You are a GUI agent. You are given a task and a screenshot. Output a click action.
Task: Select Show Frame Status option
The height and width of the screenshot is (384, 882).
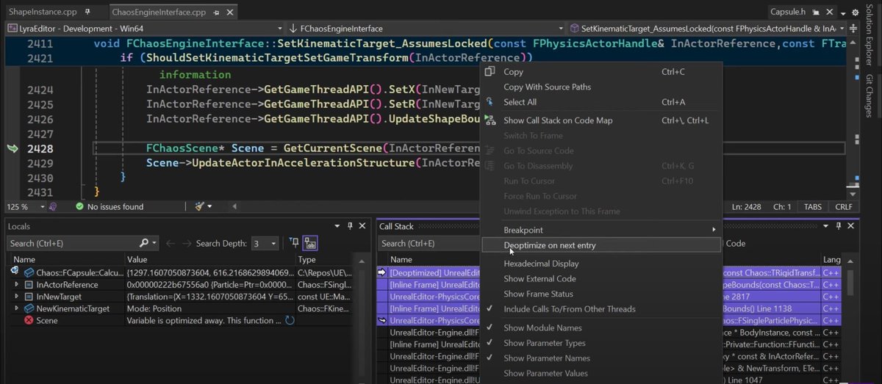tap(601, 294)
